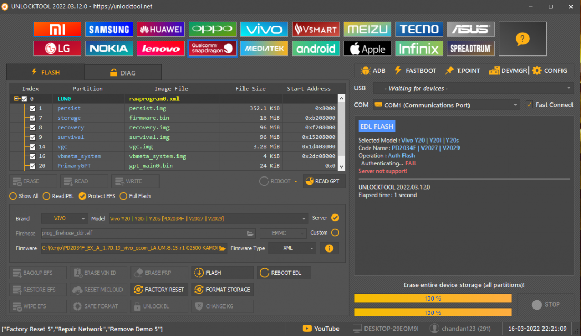The height and width of the screenshot is (336, 581).
Task: Open the YouTube link in status bar
Action: pos(321,329)
